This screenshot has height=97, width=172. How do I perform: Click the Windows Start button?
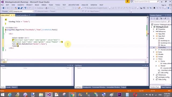(x=2, y=95)
